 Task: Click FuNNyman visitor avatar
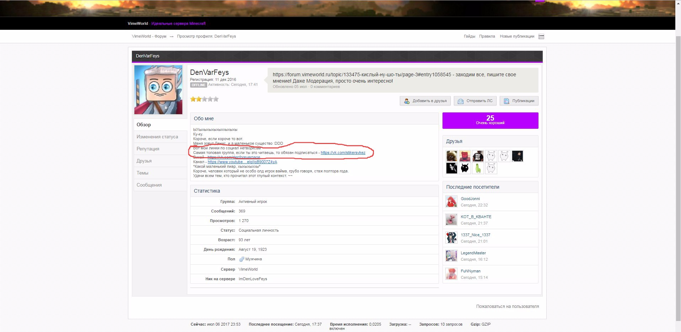click(451, 274)
